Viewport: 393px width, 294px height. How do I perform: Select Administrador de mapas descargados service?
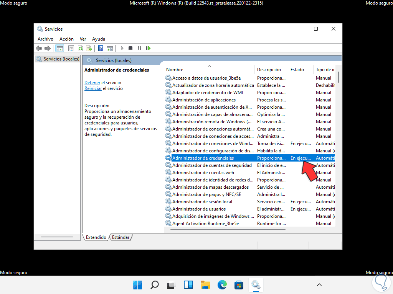pos(250,187)
